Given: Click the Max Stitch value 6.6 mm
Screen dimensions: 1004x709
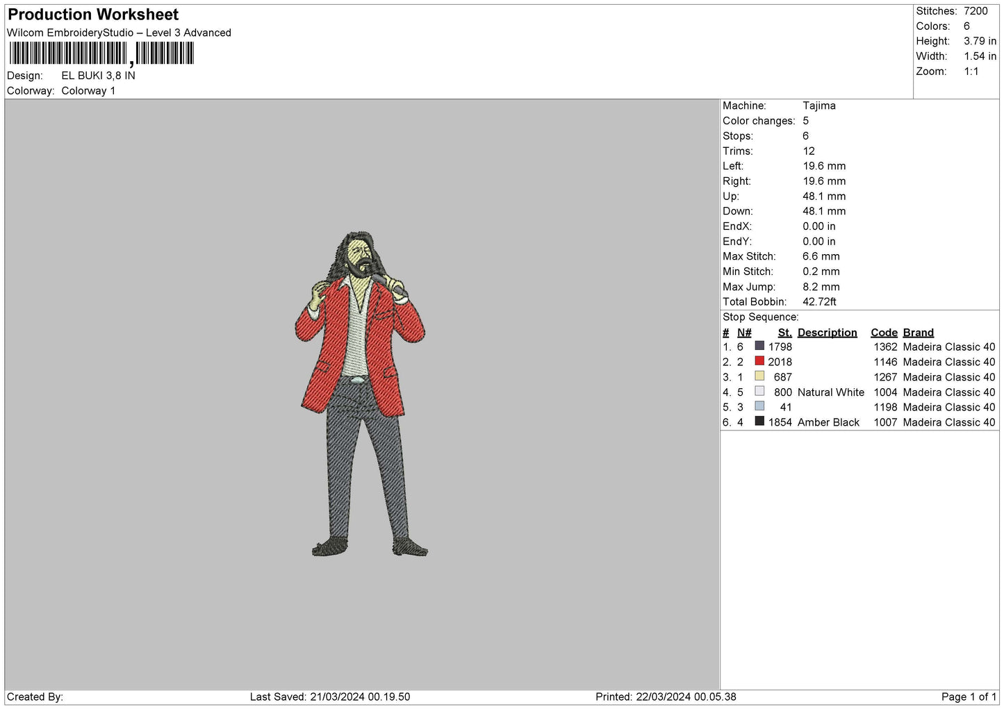Looking at the screenshot, I should pos(821,256).
